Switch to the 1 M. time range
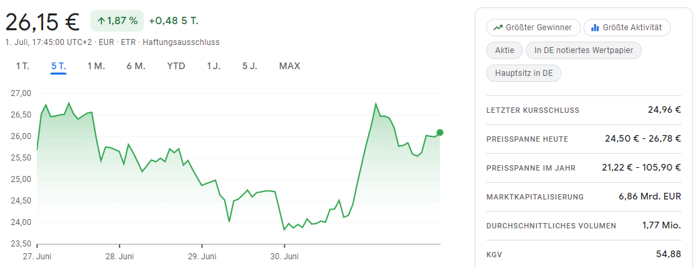The height and width of the screenshot is (268, 695). (x=96, y=66)
